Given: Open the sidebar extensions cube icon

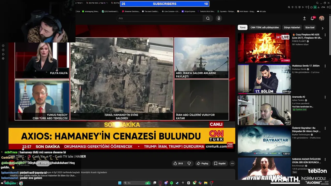Looking at the screenshot, I should pos(3,54).
